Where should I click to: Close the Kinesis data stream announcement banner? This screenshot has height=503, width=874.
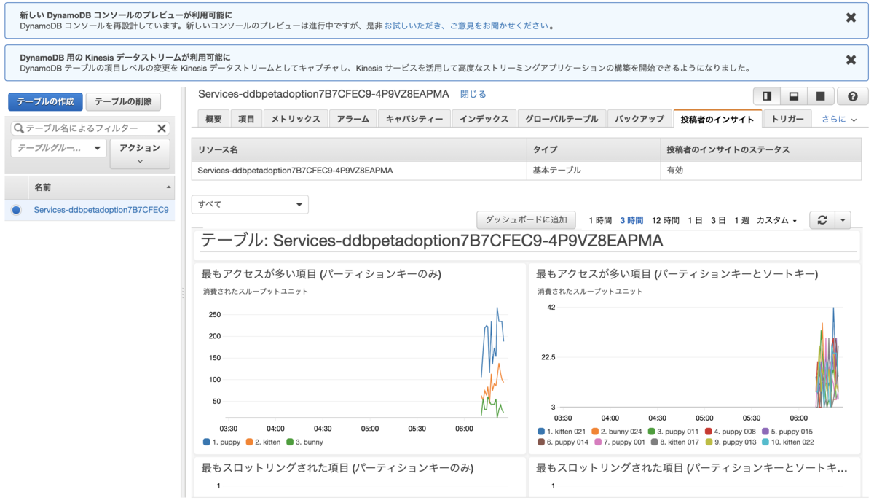[x=851, y=61]
